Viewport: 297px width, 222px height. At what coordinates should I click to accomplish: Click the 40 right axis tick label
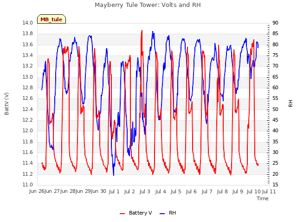coord(275,131)
